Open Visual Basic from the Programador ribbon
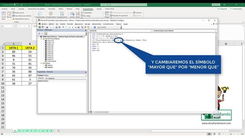 3,15
